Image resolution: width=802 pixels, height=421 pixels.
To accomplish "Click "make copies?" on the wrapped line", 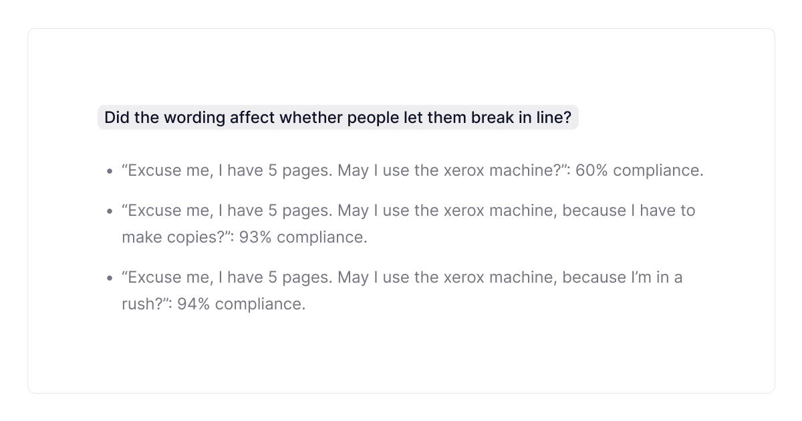I will click(x=172, y=237).
